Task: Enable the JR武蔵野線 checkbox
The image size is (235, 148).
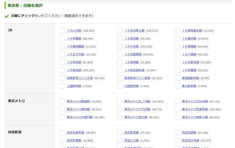Action: pyautogui.click(x=120, y=54)
